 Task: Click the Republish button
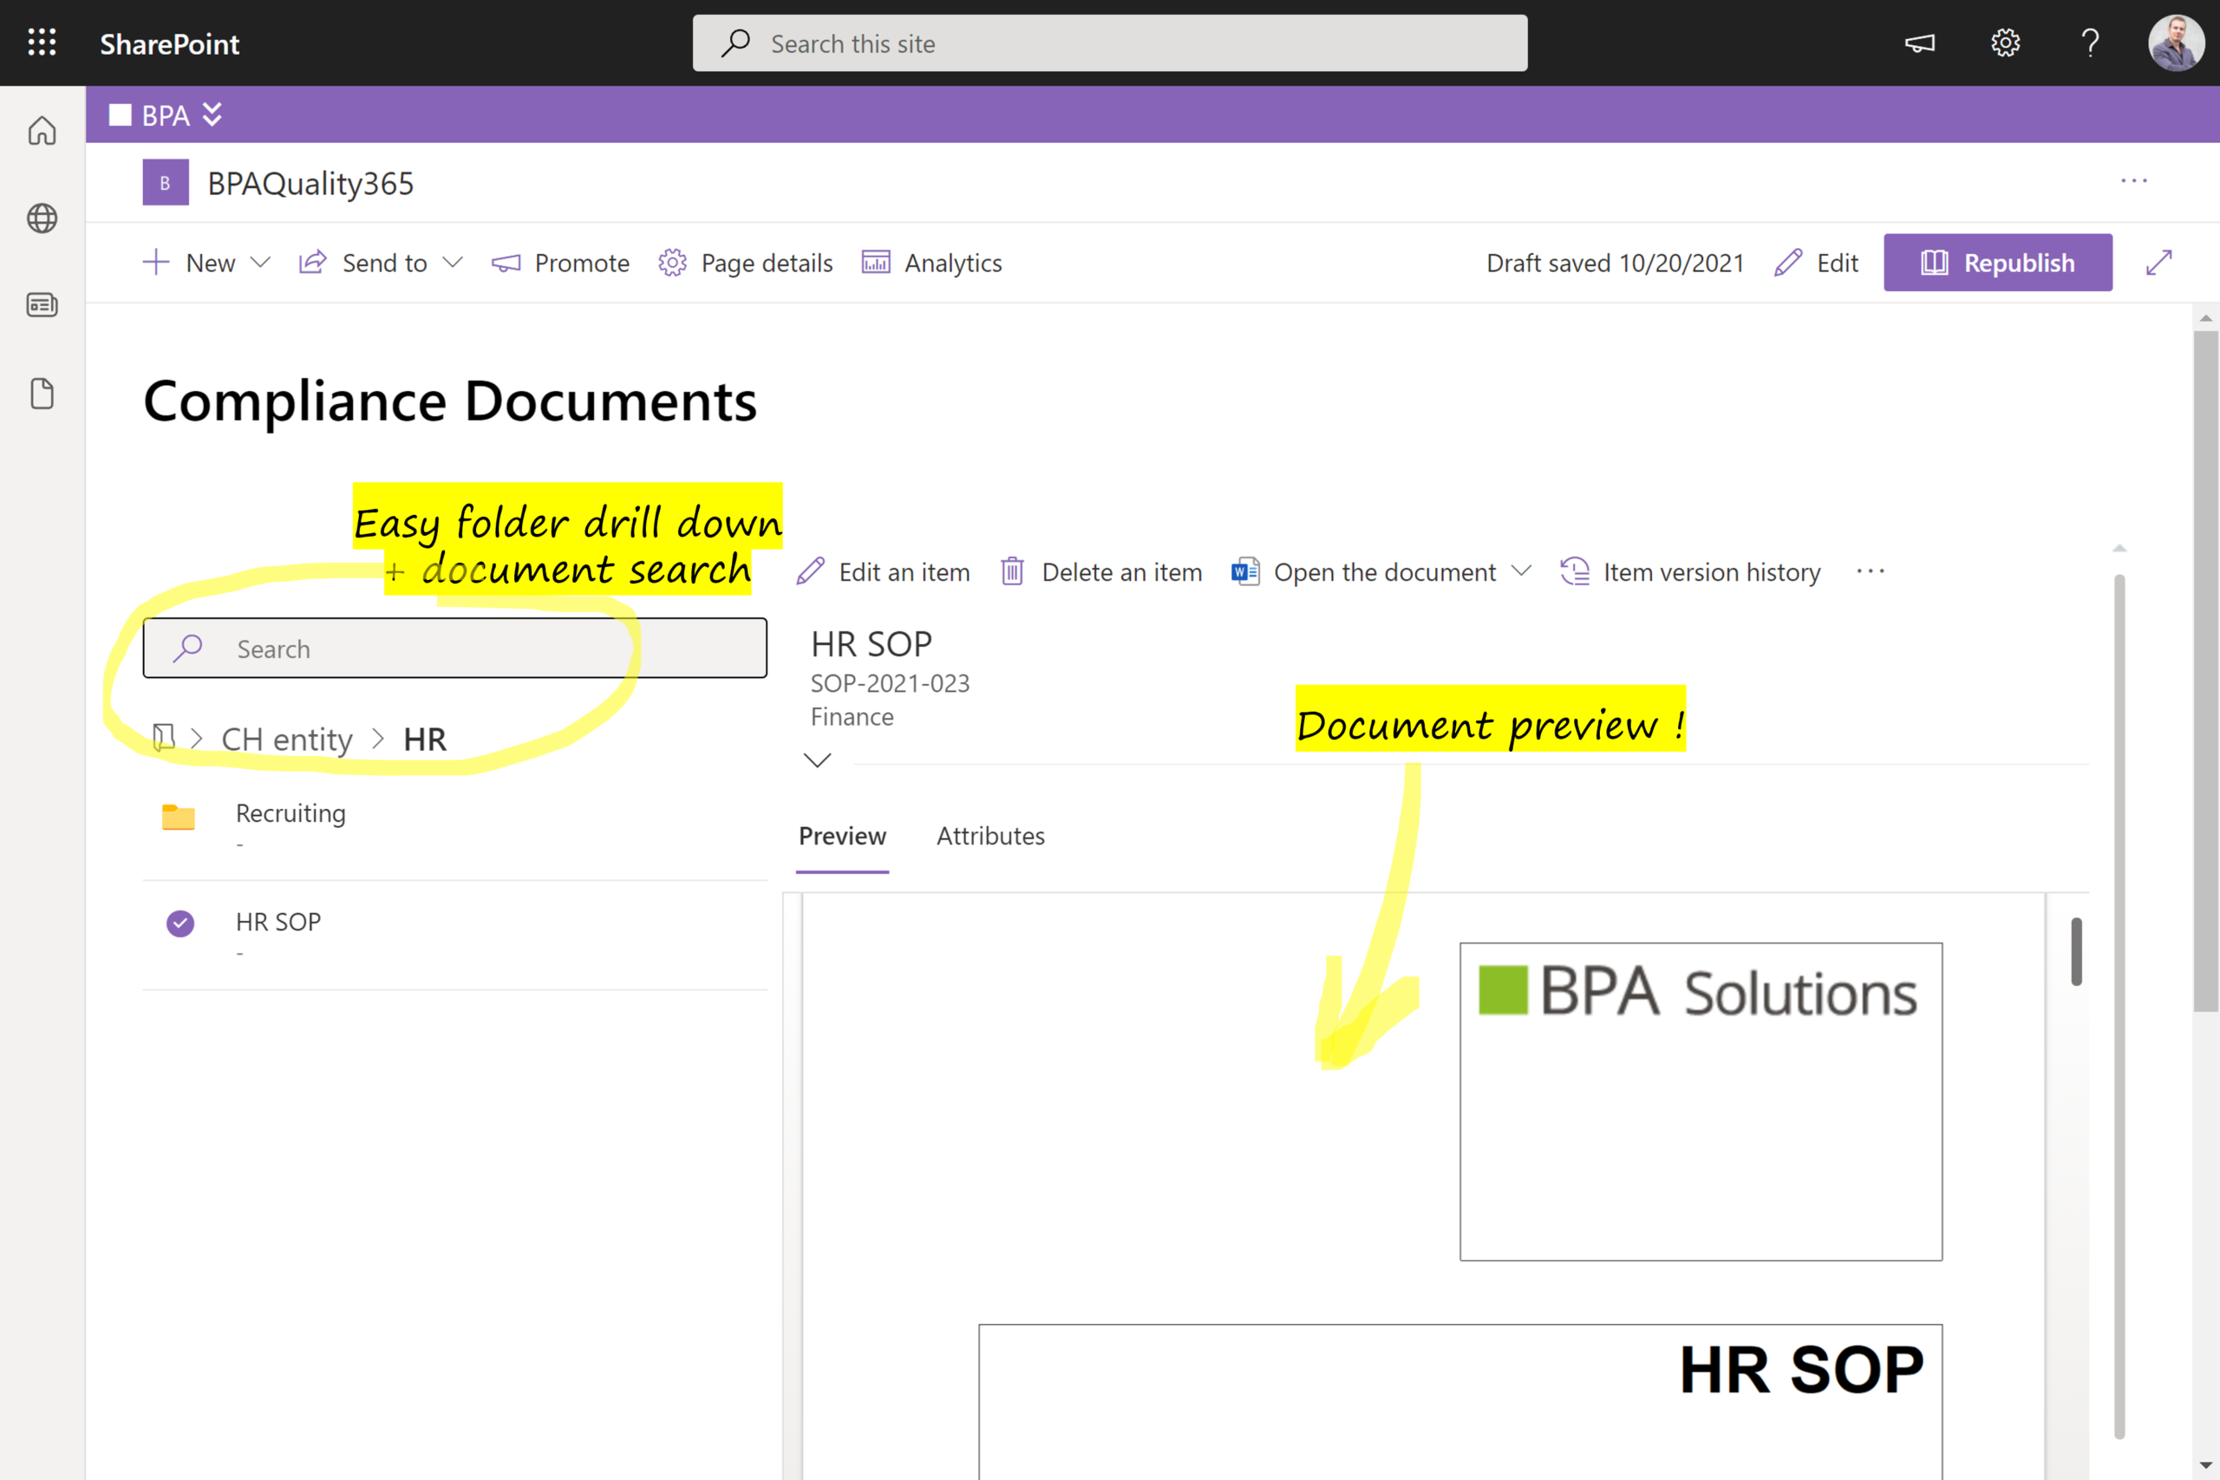point(1997,263)
